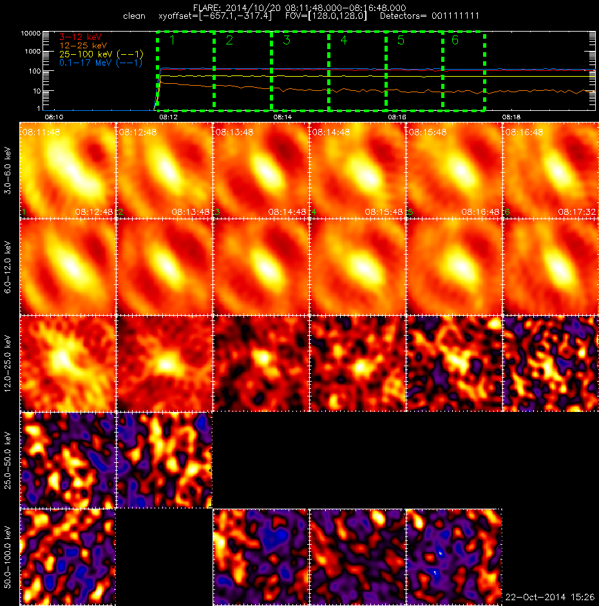This screenshot has width=599, height=606.
Task: Click the 3.0-6.0 keV image starting 08:11:48
Action: click(68, 170)
